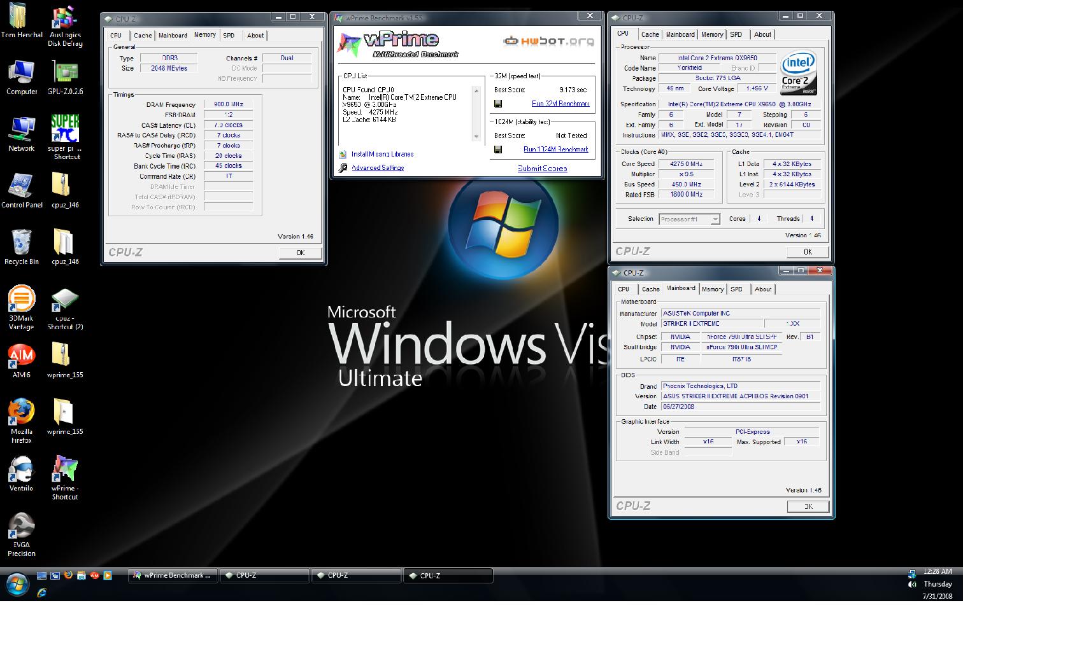Open the SPD tab in the bottom-right CPU-Z window

736,289
